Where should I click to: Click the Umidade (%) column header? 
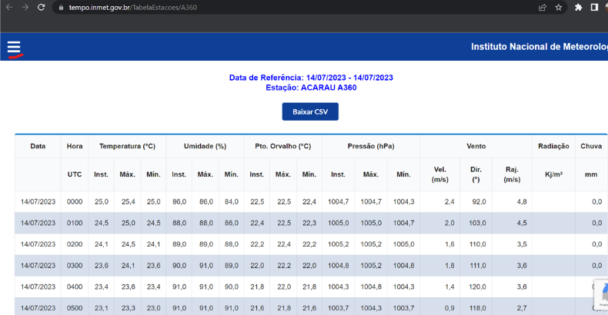pos(205,146)
